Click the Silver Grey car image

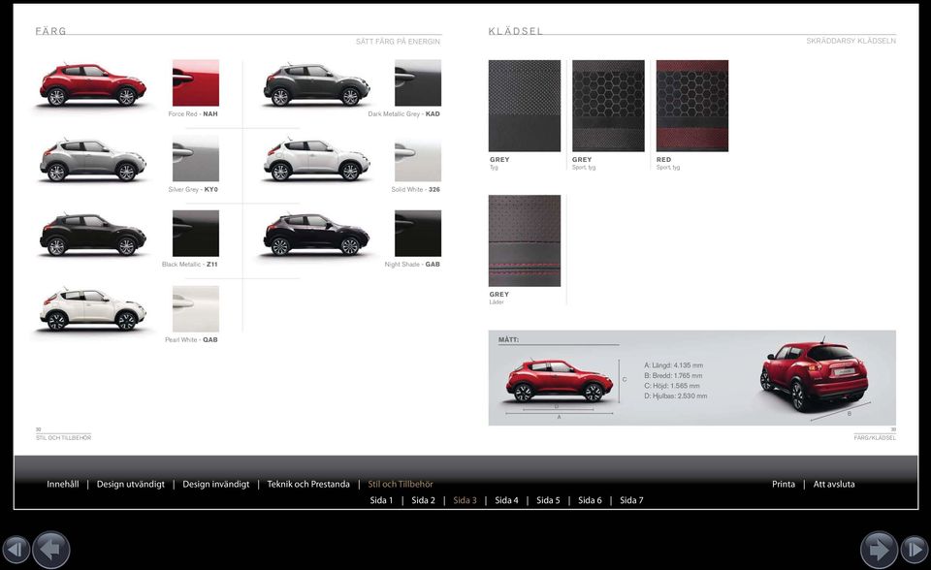tap(93, 160)
